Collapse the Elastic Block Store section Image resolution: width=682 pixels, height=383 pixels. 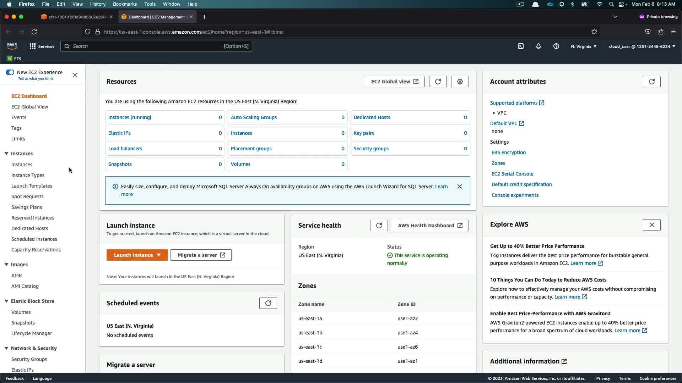pyautogui.click(x=6, y=301)
